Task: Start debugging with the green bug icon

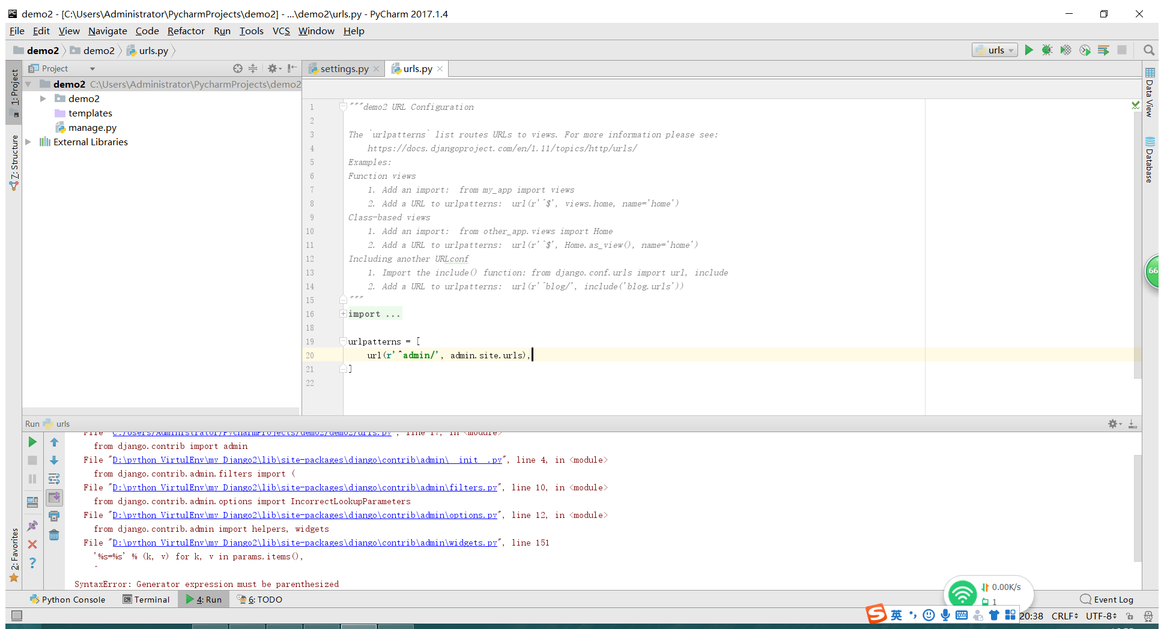Action: pyautogui.click(x=1047, y=50)
